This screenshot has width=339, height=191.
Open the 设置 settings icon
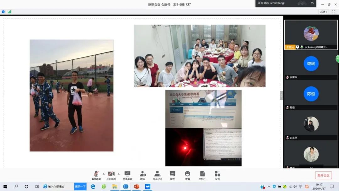click(218, 175)
